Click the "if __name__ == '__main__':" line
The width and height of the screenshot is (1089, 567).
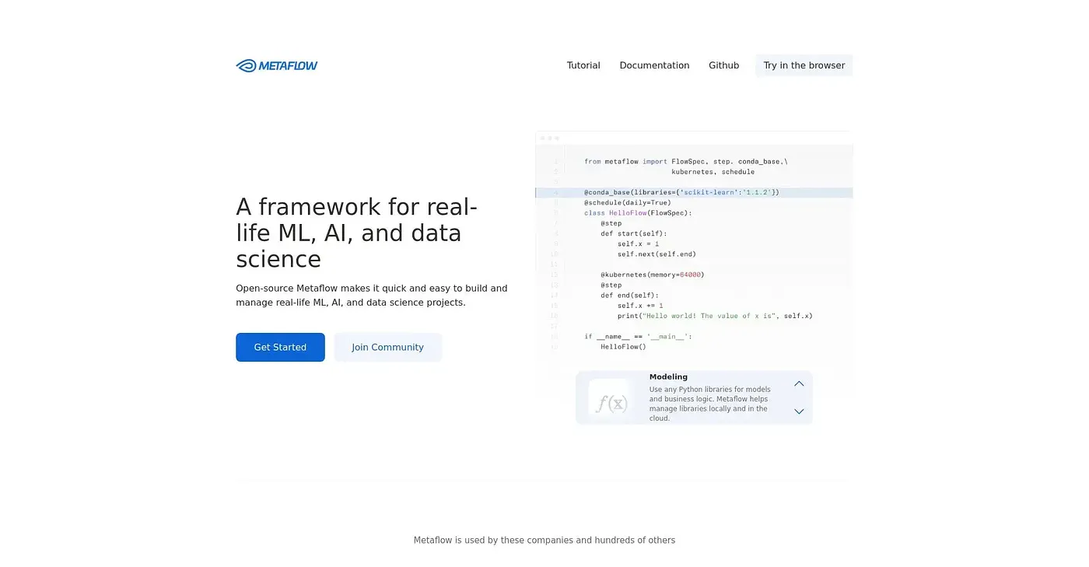tap(638, 336)
